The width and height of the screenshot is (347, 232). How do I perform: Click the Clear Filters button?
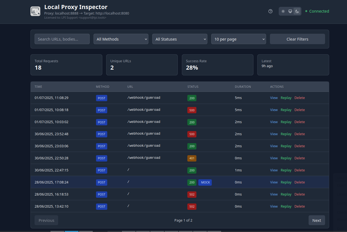pos(297,39)
